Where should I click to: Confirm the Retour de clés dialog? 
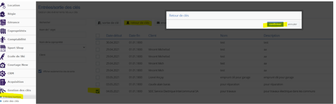click(275, 24)
